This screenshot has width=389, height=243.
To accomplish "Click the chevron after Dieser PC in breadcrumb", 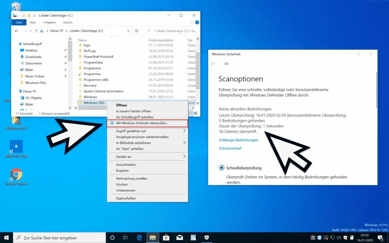I will (66, 31).
